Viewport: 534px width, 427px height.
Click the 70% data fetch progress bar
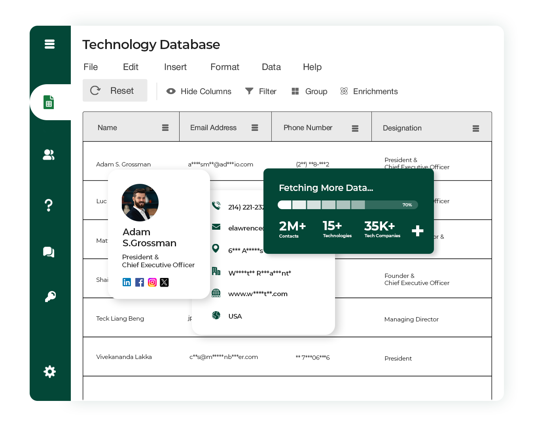(x=347, y=205)
